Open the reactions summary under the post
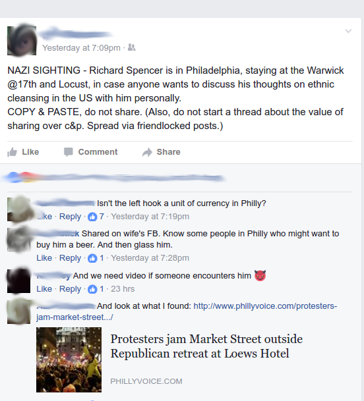Screen dimensions: 364x401 click(113, 177)
